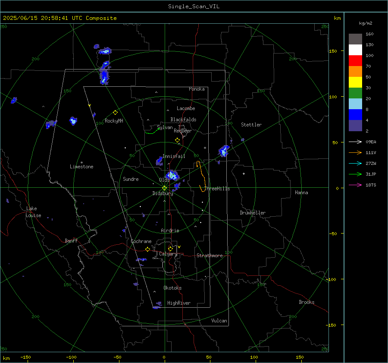Click the Banff town label

71,240
